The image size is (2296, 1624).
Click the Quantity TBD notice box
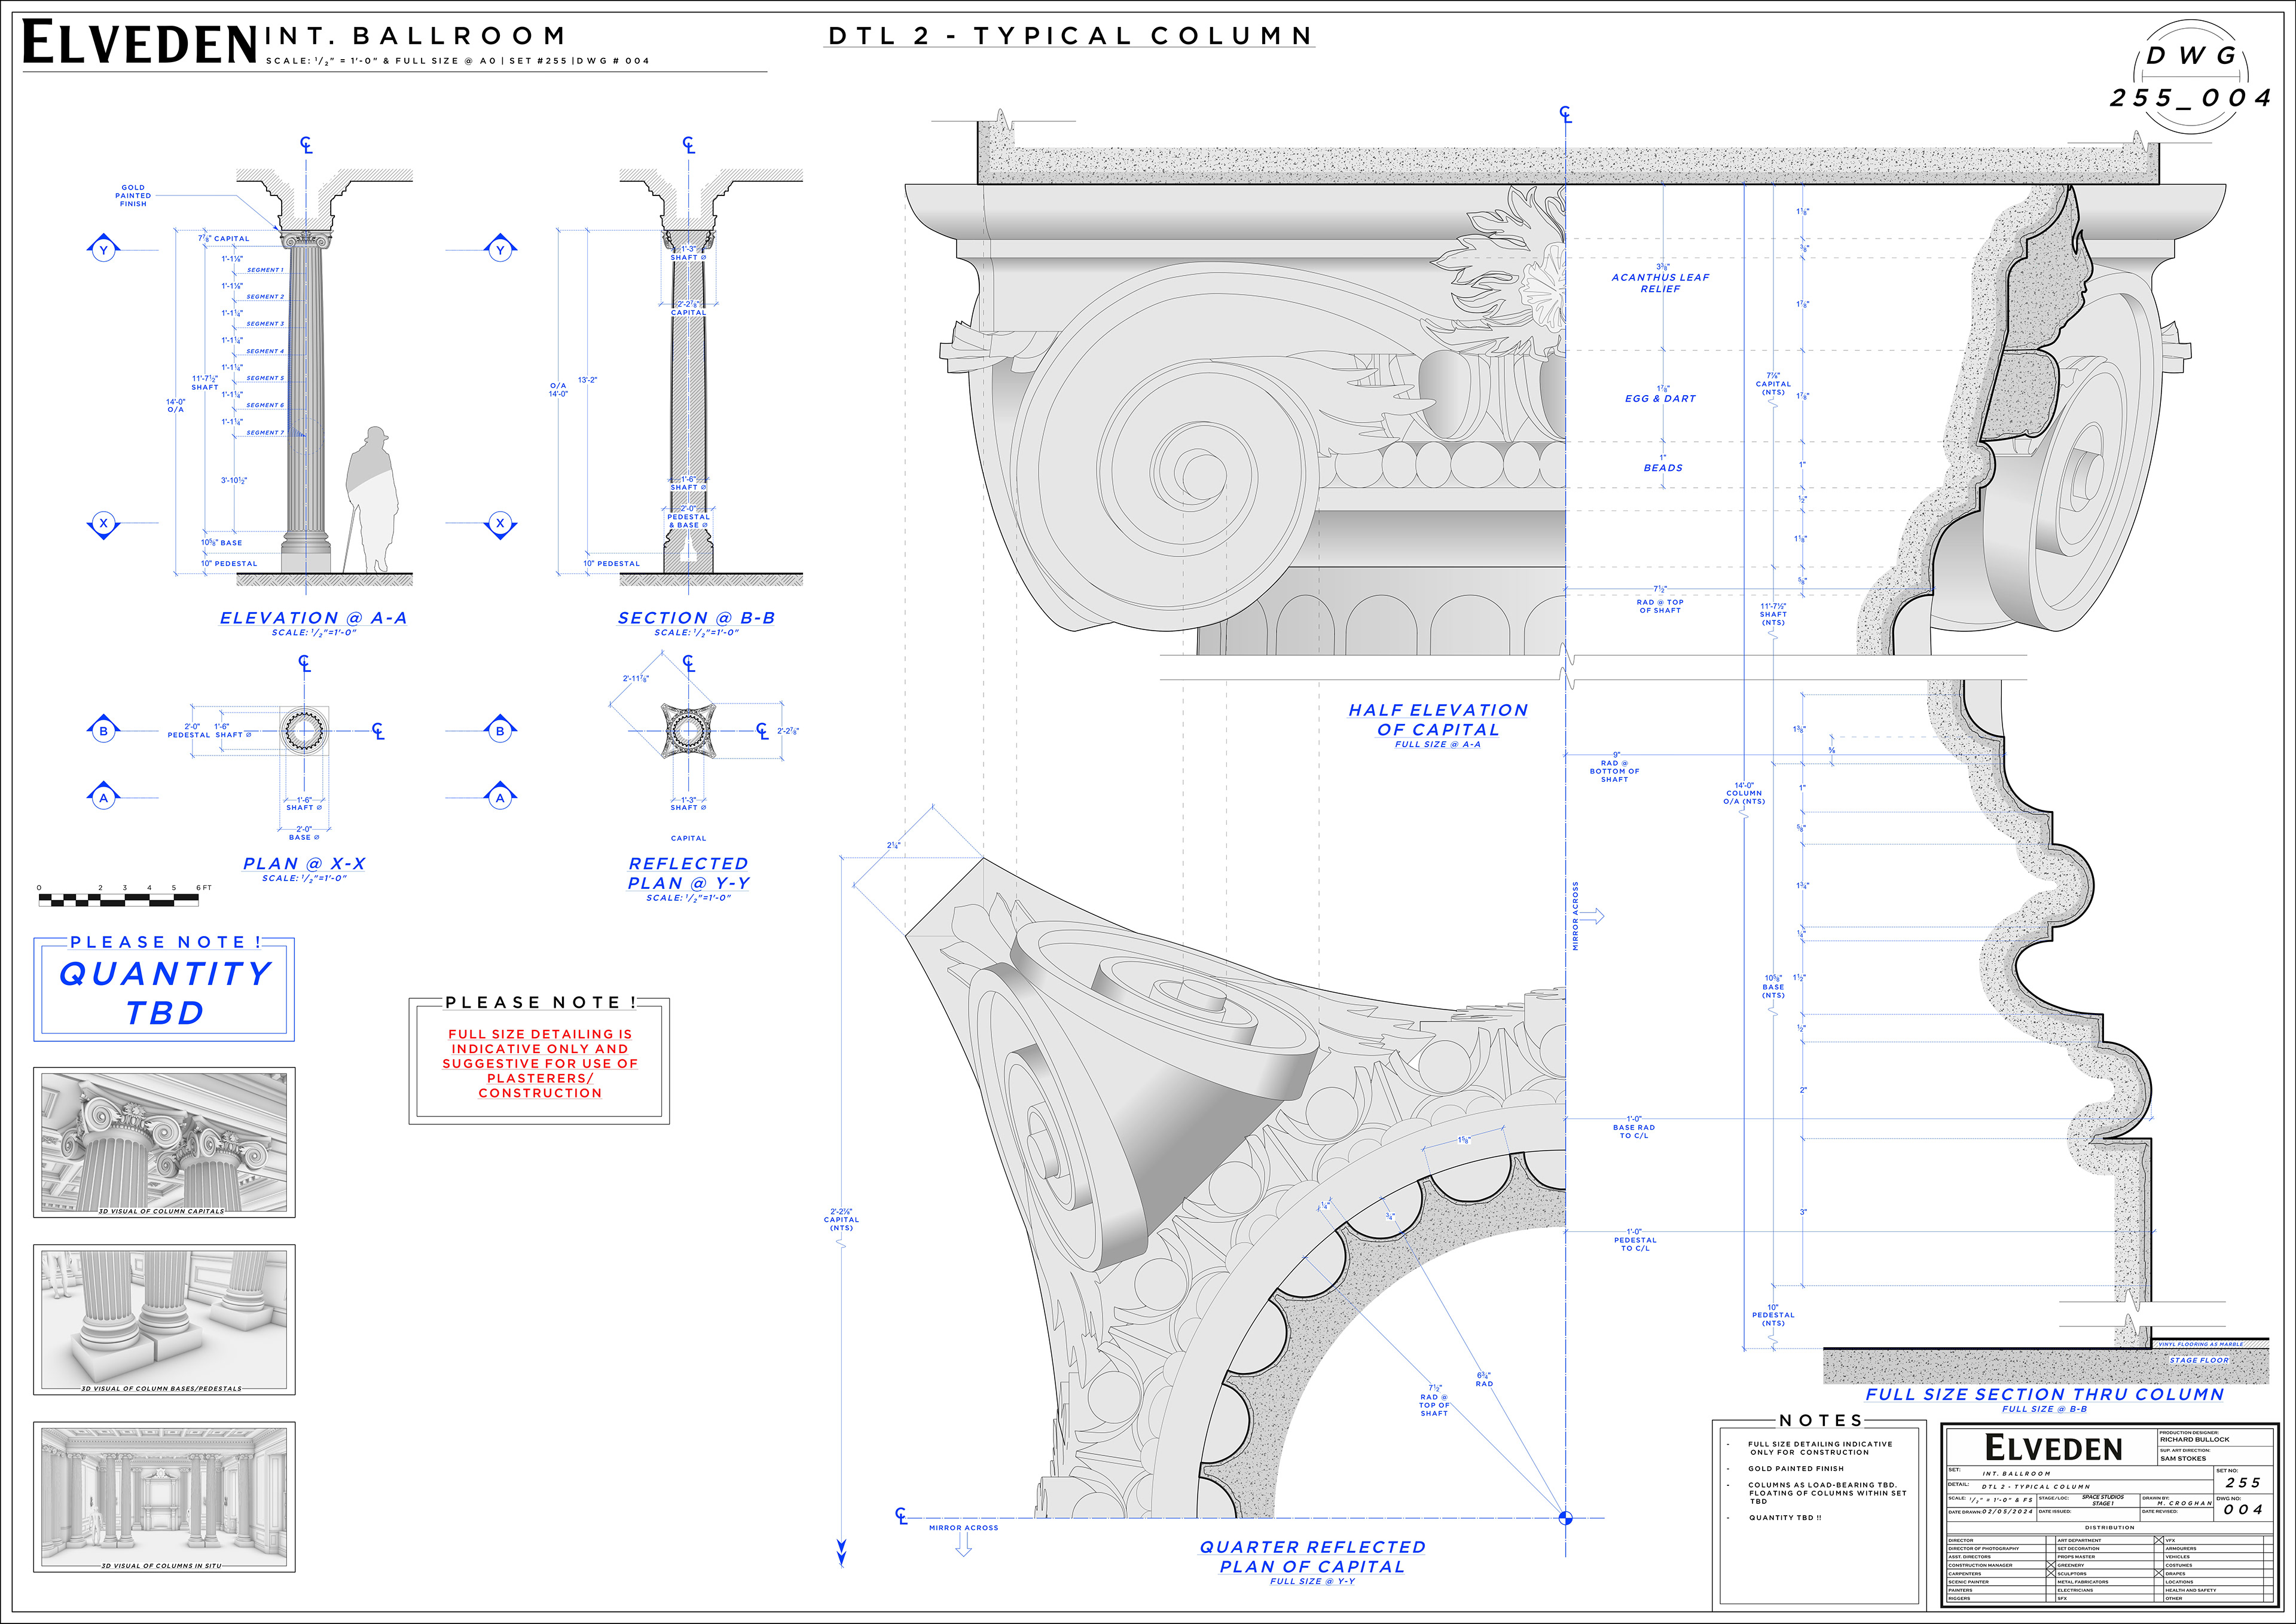pos(164,990)
